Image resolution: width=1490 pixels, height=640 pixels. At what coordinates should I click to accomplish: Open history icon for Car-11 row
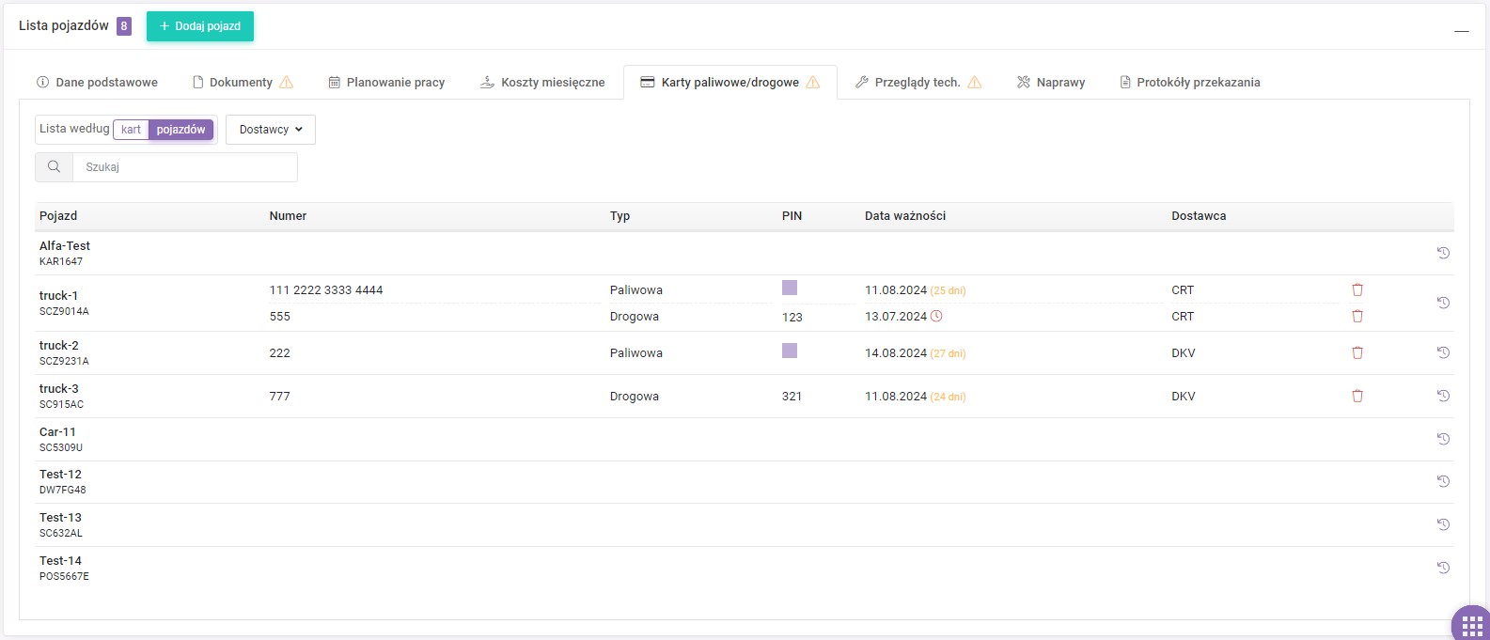[x=1443, y=439]
